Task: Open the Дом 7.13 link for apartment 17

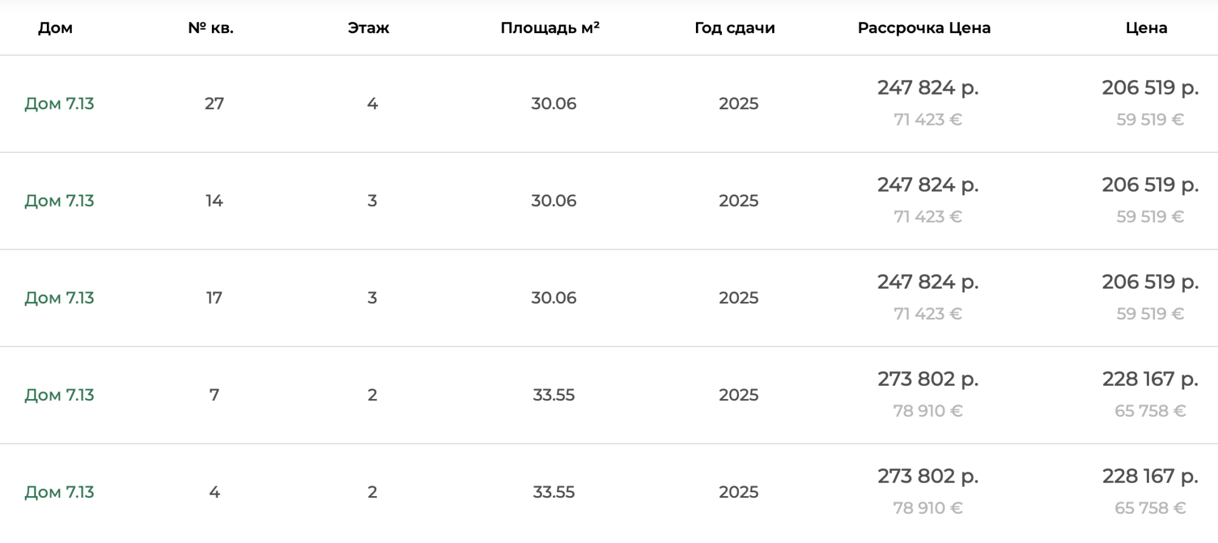Action: (x=58, y=298)
